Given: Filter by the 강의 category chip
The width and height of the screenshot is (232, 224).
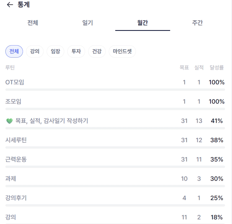Looking at the screenshot, I should (35, 51).
